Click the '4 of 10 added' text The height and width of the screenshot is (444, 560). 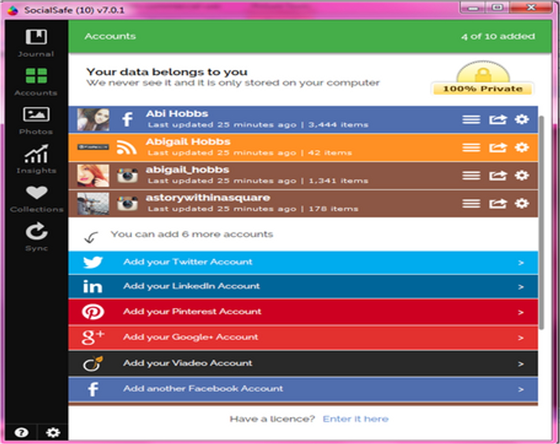(498, 36)
